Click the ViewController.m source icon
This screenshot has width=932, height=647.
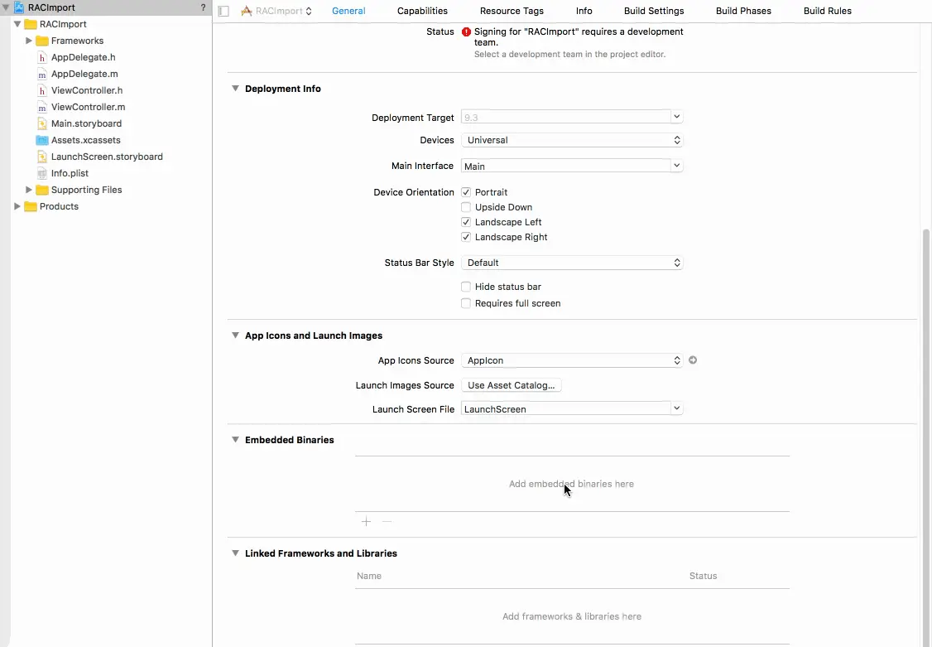[x=41, y=108]
